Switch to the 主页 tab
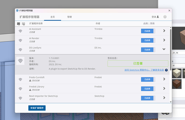This screenshot has height=120, width=185. (53, 17)
